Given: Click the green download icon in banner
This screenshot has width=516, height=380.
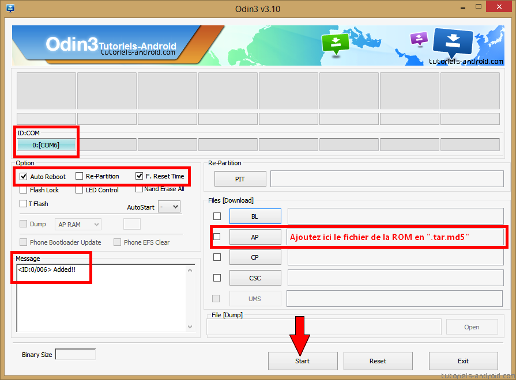Looking at the screenshot, I should coord(336,44).
